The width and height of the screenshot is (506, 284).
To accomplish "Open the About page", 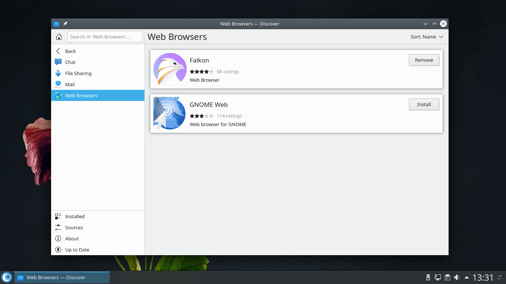I will point(98,239).
